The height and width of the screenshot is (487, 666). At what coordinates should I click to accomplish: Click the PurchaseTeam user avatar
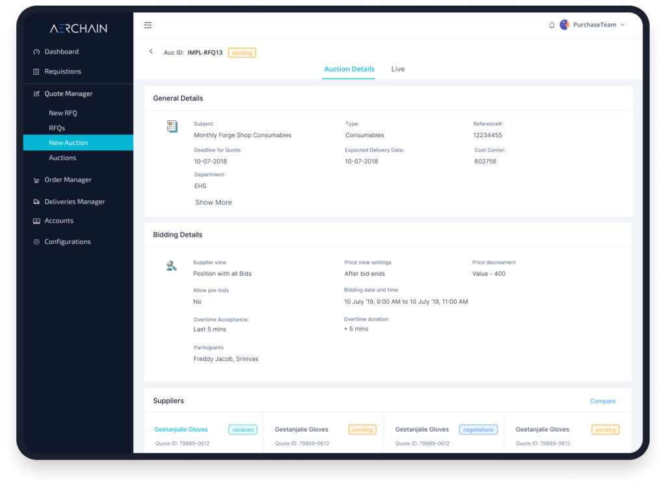tap(565, 25)
